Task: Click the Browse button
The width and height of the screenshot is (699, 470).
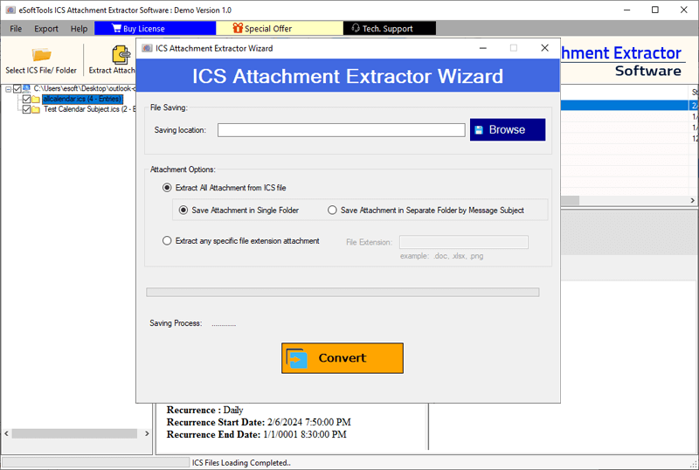Action: tap(508, 130)
